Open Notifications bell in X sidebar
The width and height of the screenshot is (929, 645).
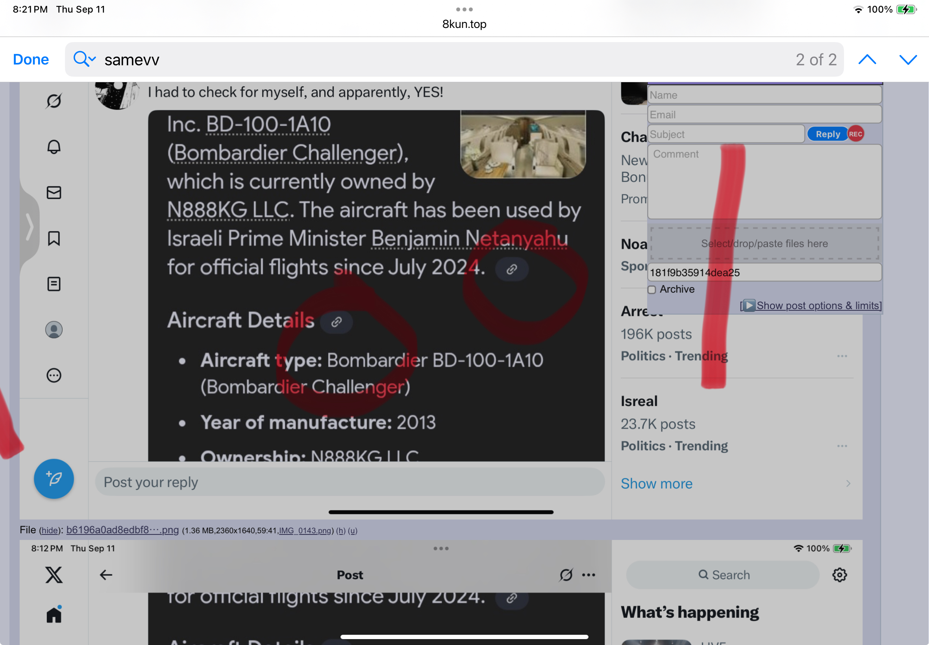point(54,147)
